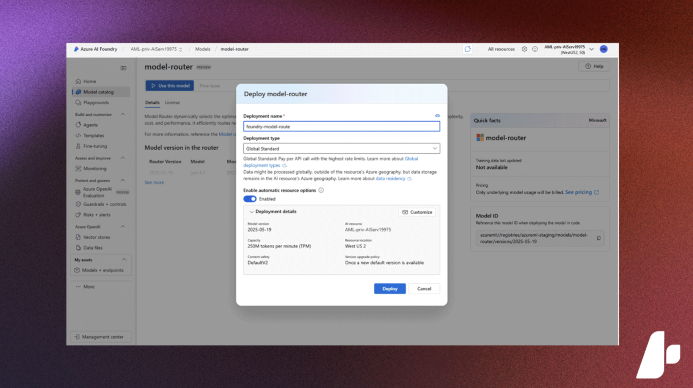The height and width of the screenshot is (388, 693).
Task: Click the refresh notification icon in top bar
Action: (x=468, y=49)
